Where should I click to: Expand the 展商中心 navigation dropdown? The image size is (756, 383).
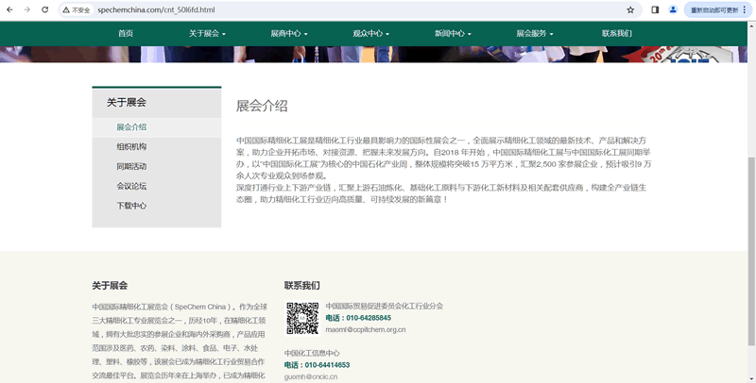(x=289, y=33)
